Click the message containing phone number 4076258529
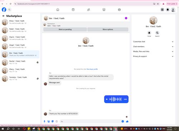The width and height of the screenshot is (179, 131). pyautogui.click(x=63, y=113)
